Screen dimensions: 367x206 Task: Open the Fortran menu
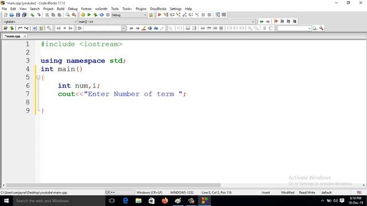(x=86, y=9)
